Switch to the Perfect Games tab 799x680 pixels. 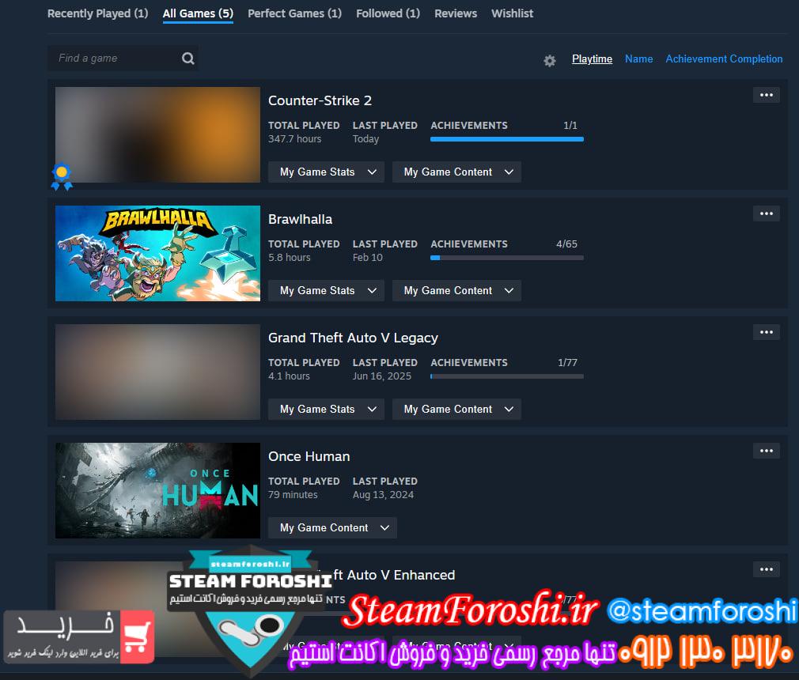[294, 13]
